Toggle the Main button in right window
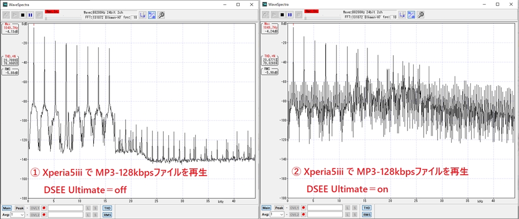This screenshot has height=219, width=519. click(x=266, y=208)
